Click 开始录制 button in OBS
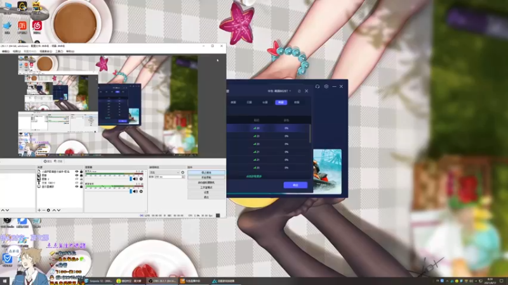The width and height of the screenshot is (508, 285). tap(206, 178)
